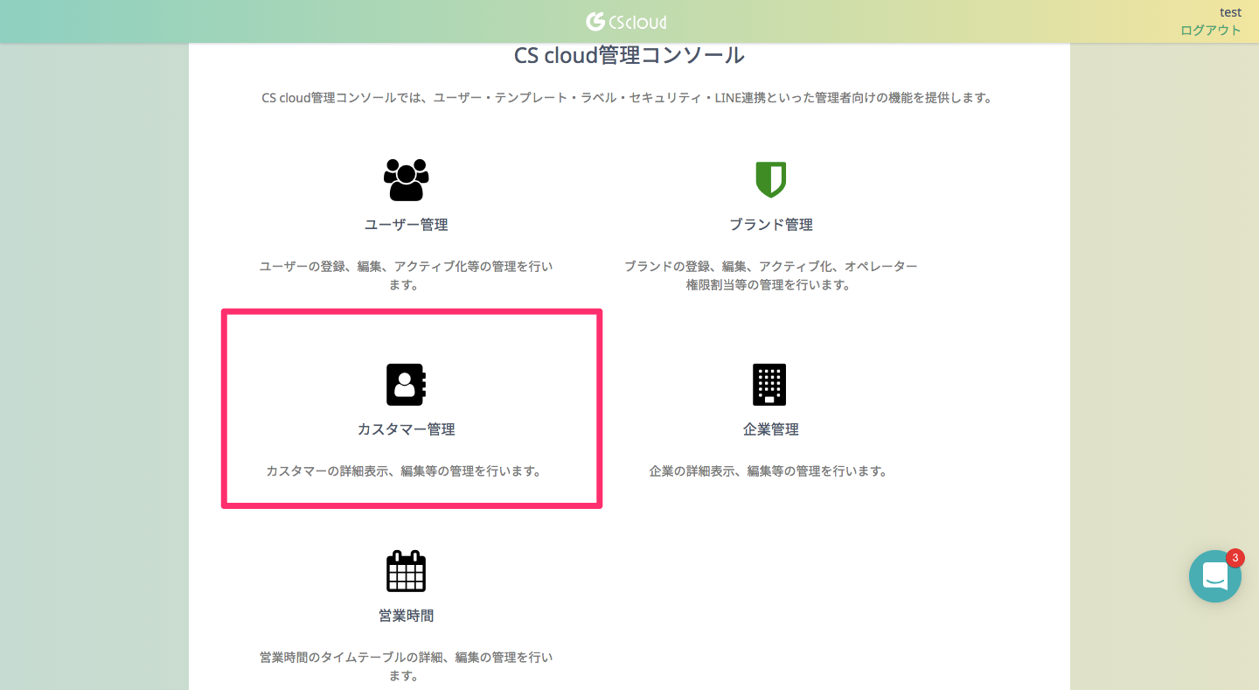Select the ブランド管理 heading link

coord(771,225)
